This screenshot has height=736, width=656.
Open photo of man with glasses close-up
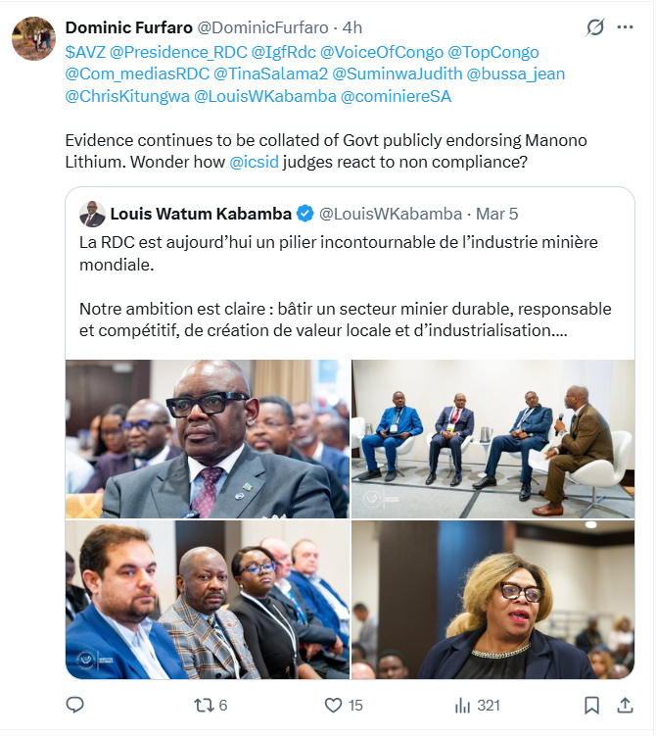click(208, 439)
